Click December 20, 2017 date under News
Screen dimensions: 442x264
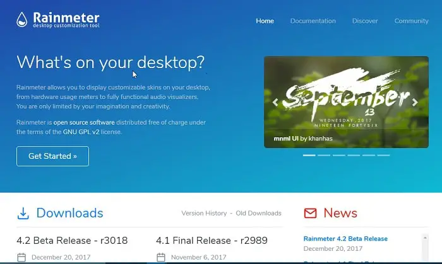pyautogui.click(x=333, y=248)
